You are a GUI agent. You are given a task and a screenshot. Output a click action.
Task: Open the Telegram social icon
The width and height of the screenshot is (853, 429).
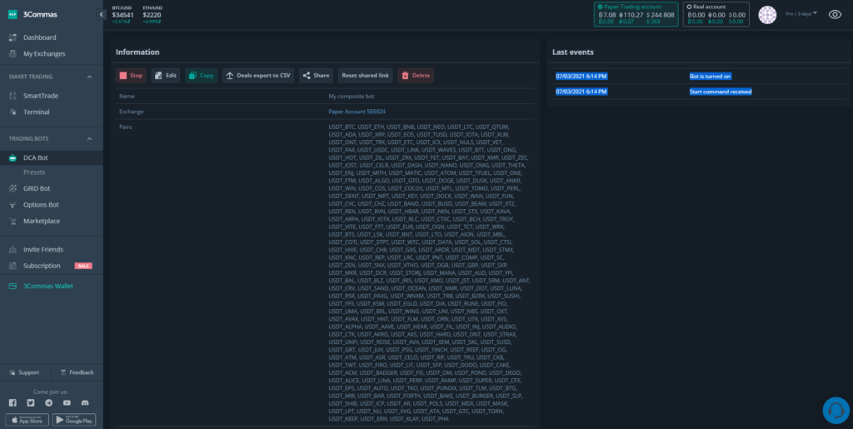point(49,403)
